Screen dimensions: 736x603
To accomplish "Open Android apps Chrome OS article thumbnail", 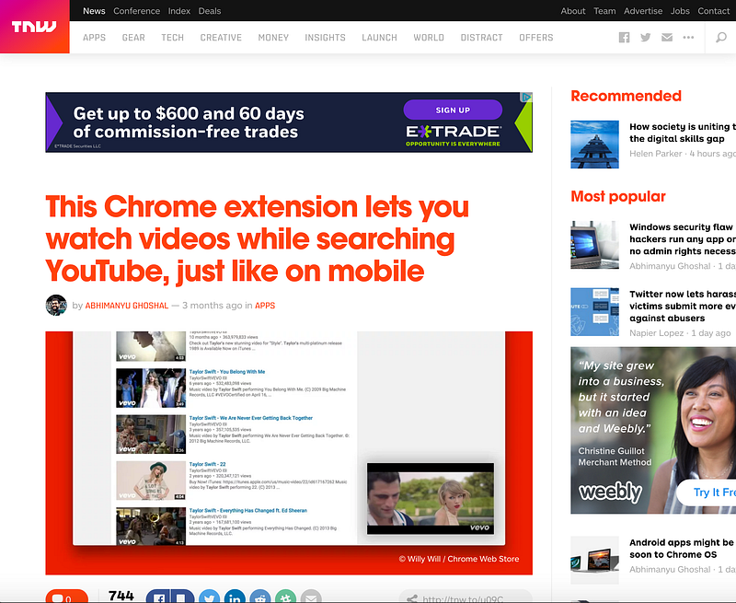I will (594, 560).
